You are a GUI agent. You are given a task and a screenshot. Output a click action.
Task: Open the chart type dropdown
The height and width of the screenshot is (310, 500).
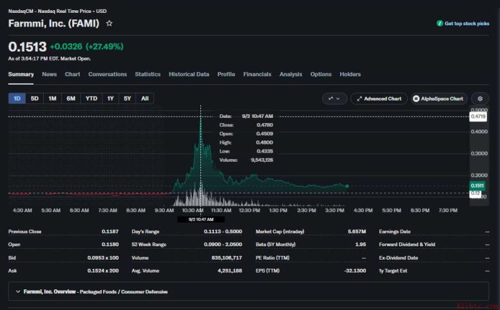coord(334,99)
